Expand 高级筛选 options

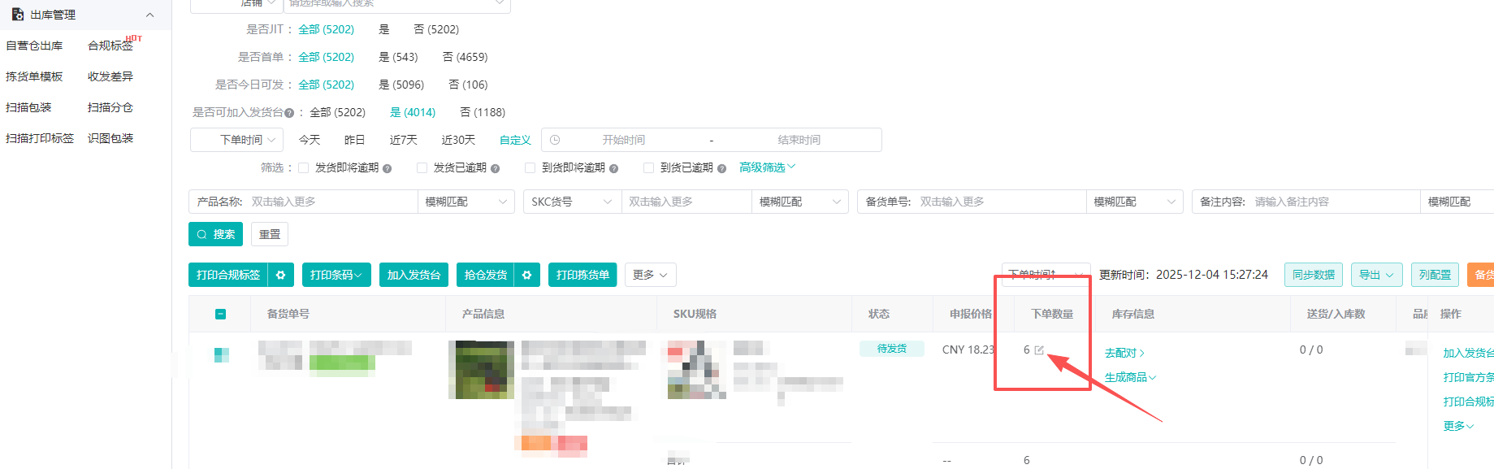[x=767, y=167]
